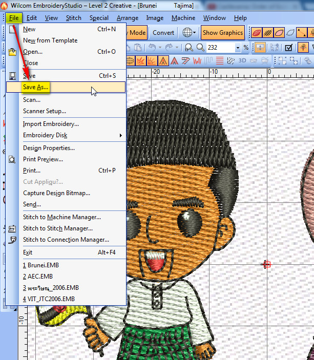Toggle the orange needle crosshair icon
The image size is (314, 360).
(303, 48)
